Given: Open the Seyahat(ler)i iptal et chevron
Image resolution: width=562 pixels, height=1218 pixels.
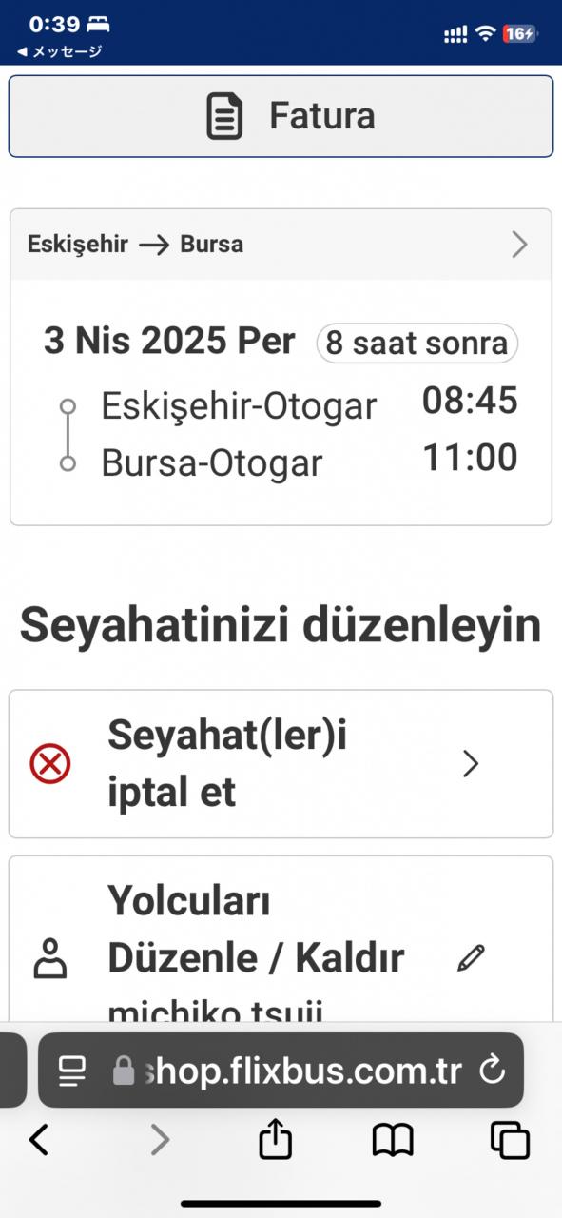Looking at the screenshot, I should point(470,764).
